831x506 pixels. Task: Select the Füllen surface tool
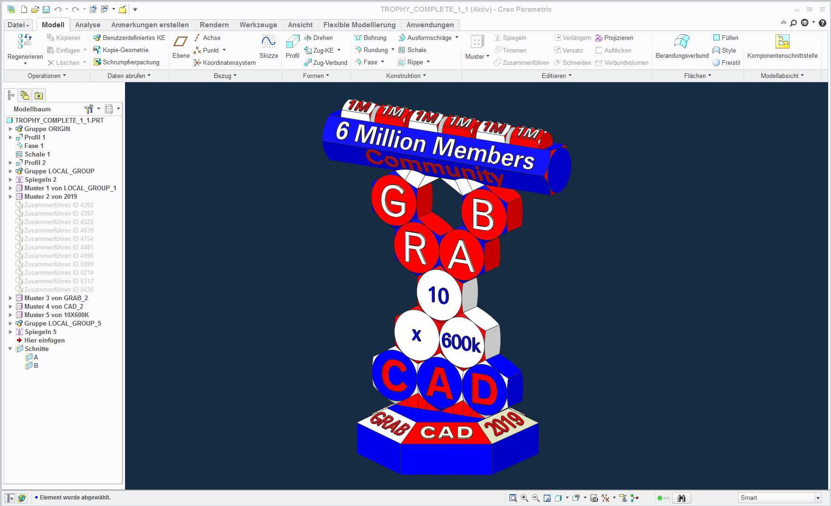click(726, 38)
